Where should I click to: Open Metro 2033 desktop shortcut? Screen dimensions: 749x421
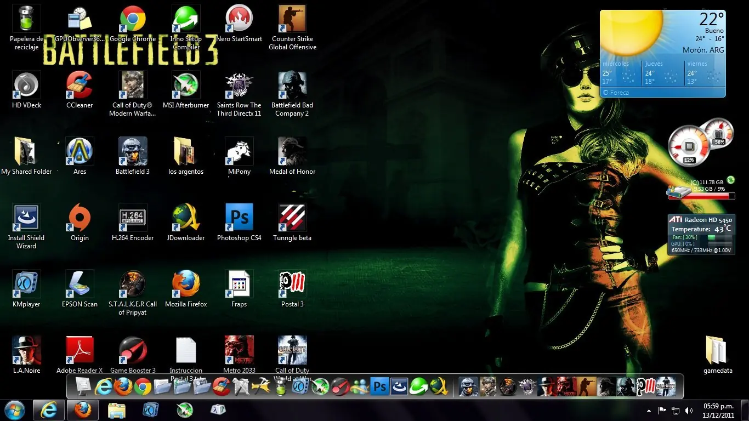[x=239, y=349]
